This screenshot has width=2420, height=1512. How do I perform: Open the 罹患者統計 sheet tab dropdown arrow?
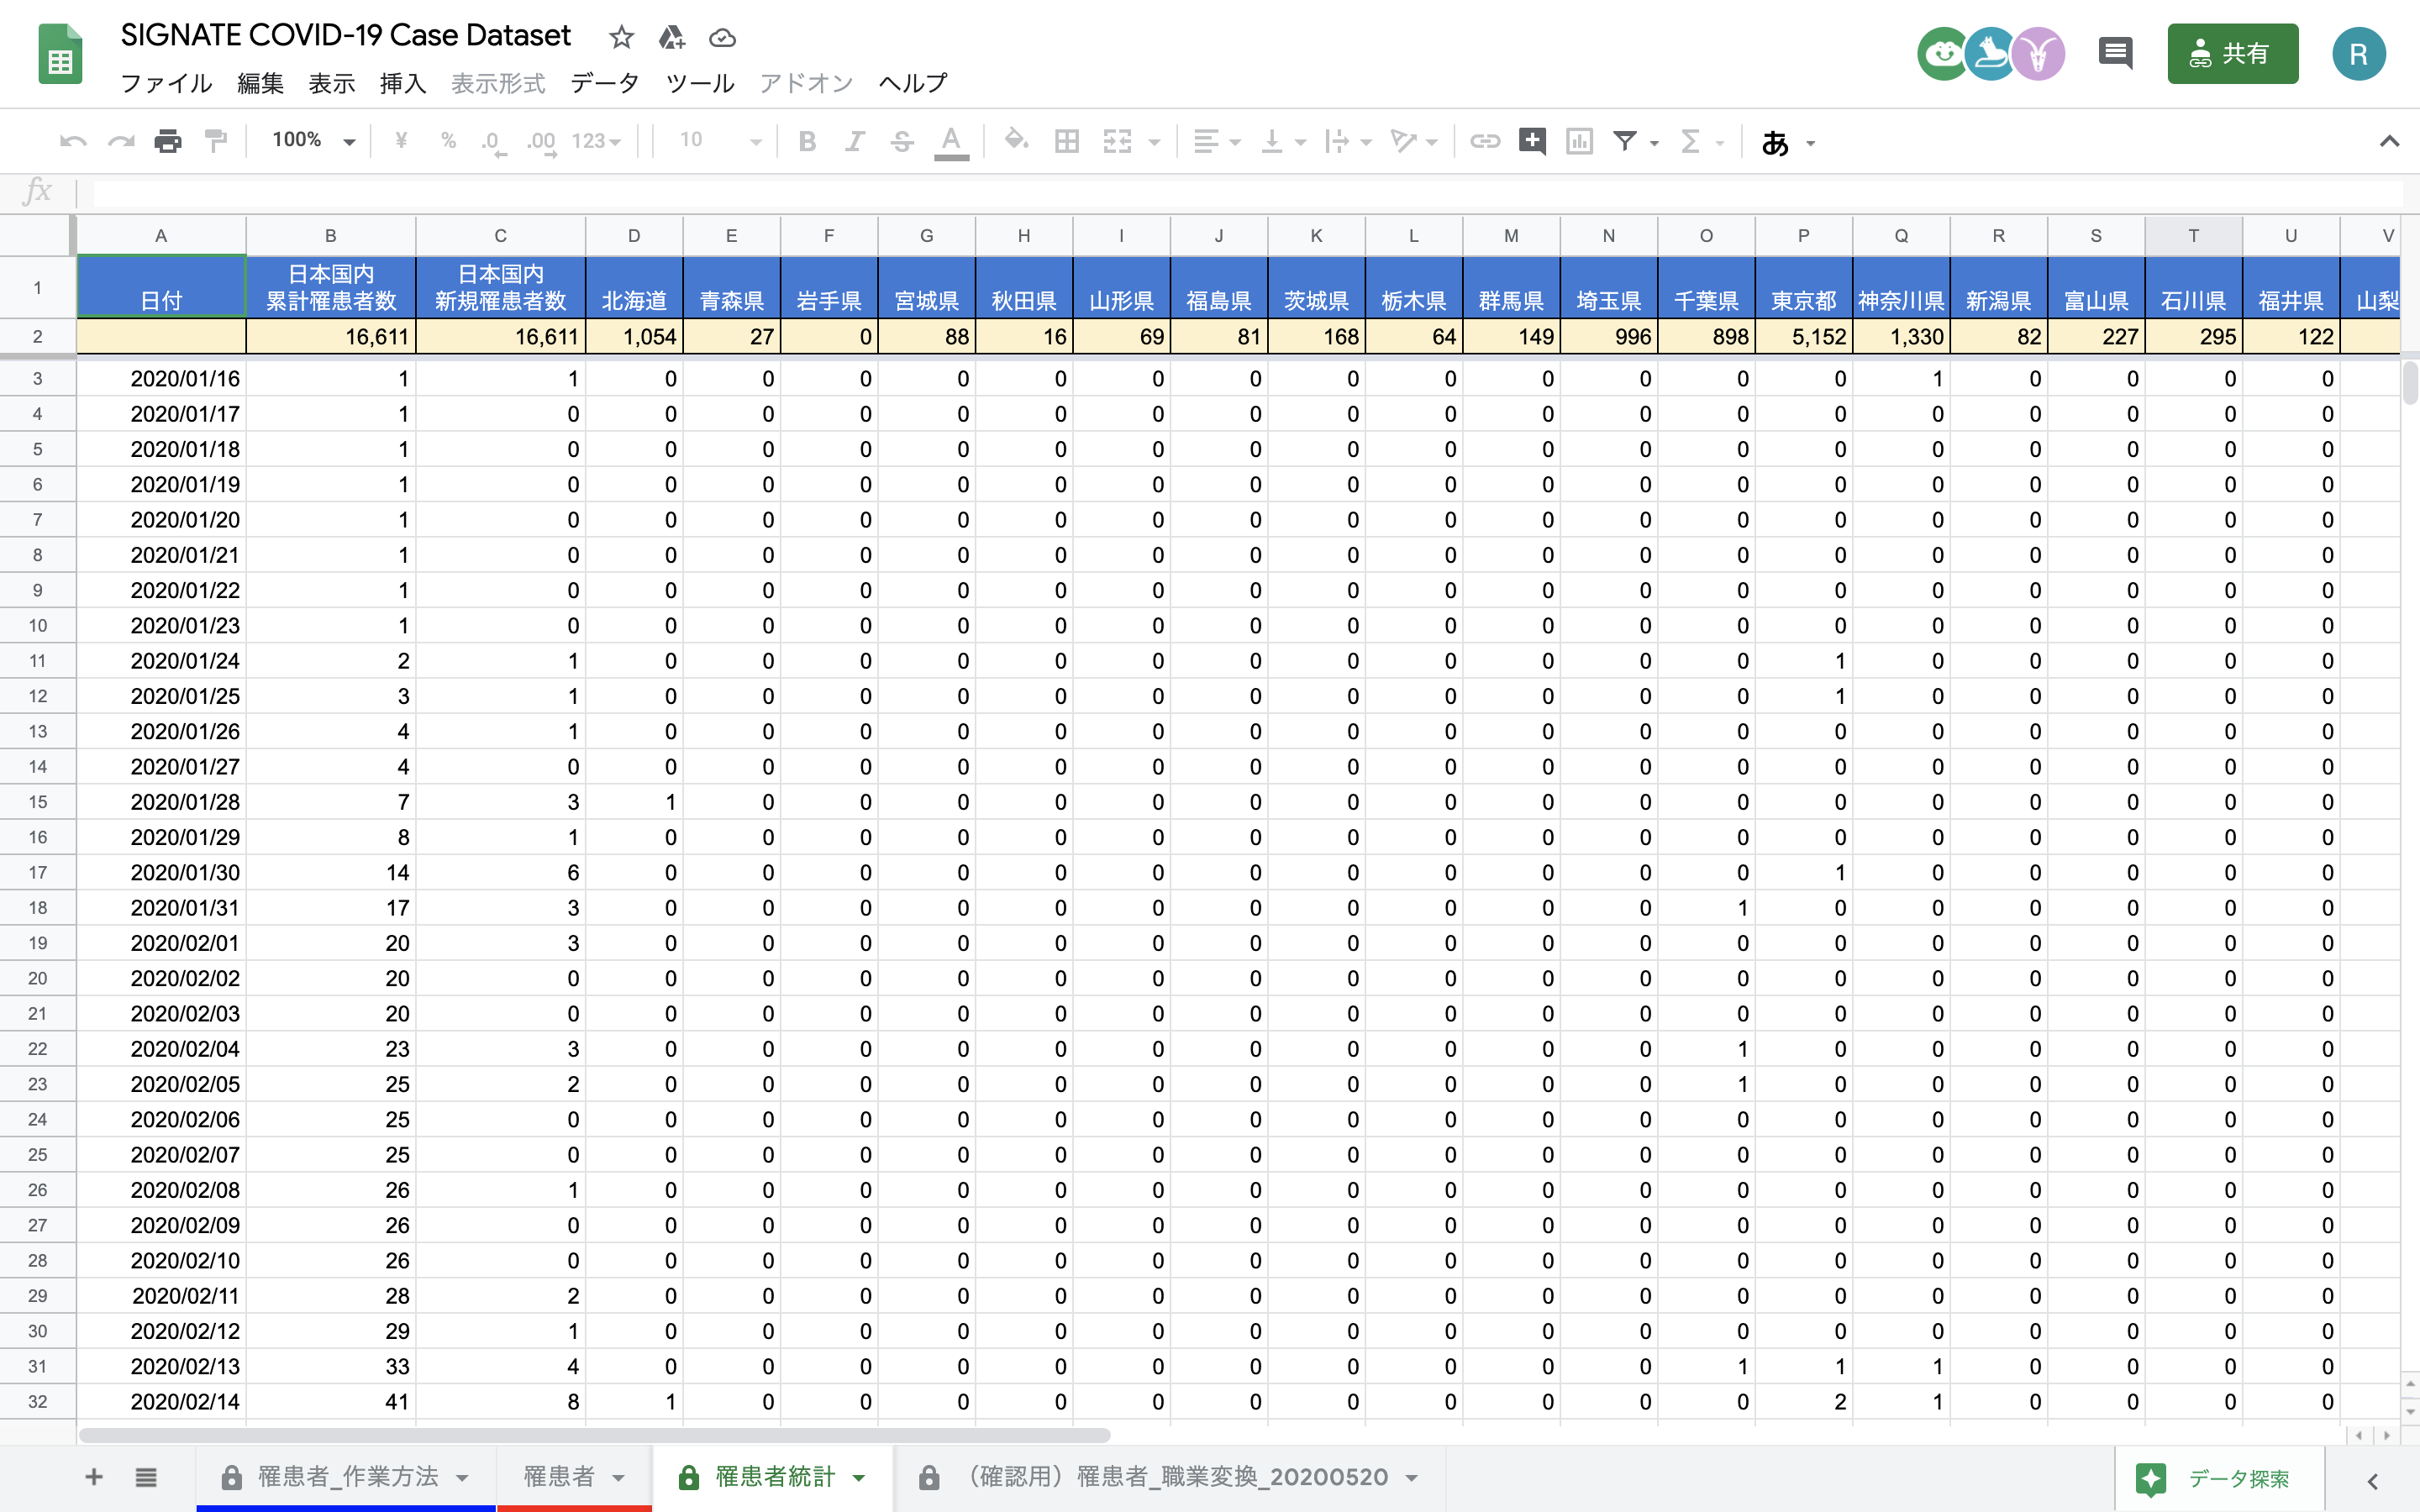859,1478
